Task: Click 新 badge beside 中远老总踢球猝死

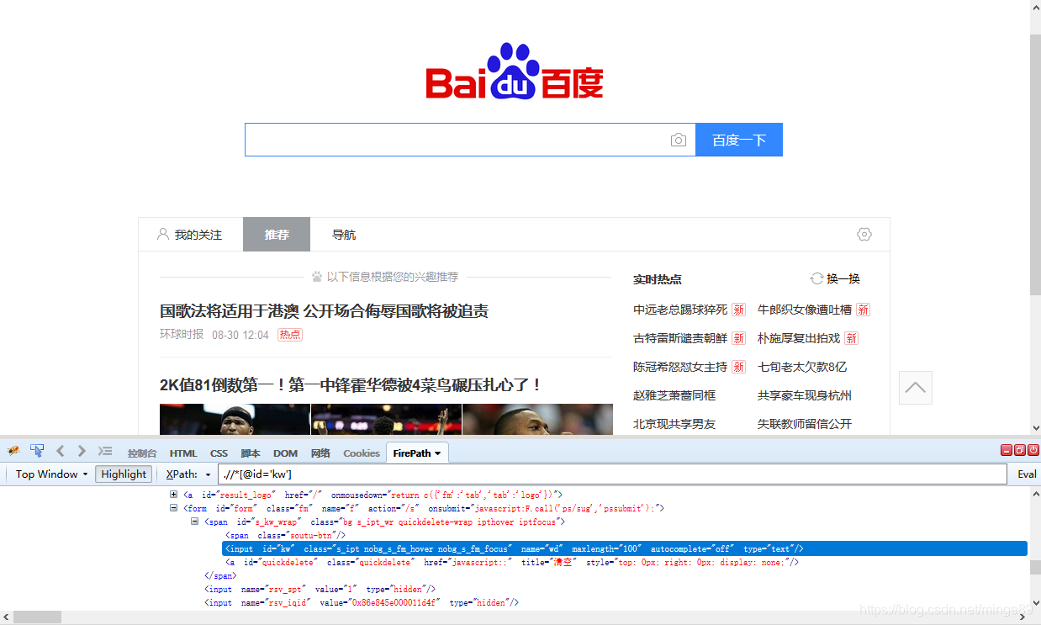Action: 738,310
